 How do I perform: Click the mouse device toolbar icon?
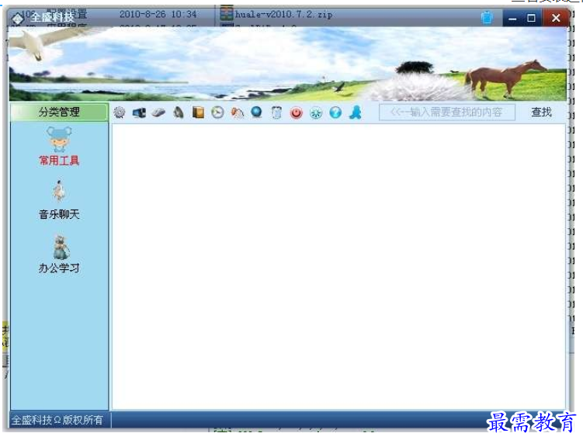coord(158,113)
